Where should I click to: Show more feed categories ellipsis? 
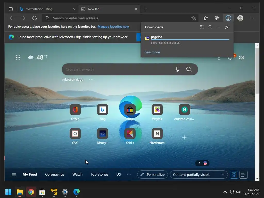point(129,175)
